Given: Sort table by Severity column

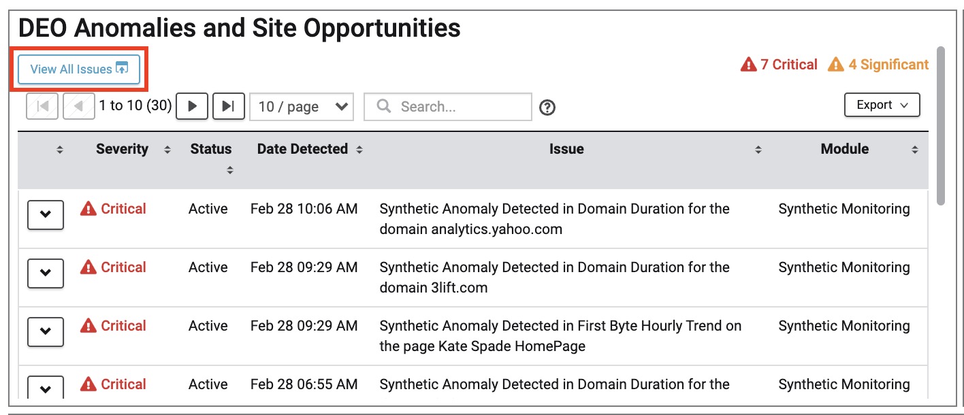Looking at the screenshot, I should coord(167,150).
